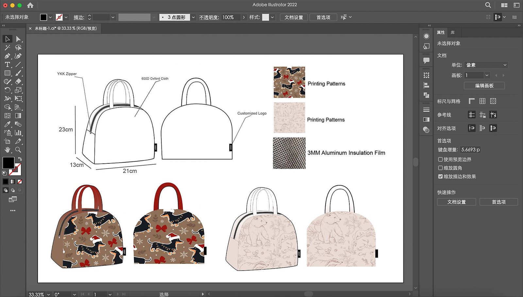Click the search icon in title bar

point(488,5)
